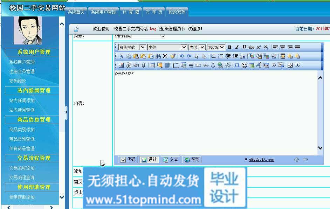Switch editor to 代码 code mode
Image resolution: width=330 pixels, height=209 pixels.
tap(128, 160)
